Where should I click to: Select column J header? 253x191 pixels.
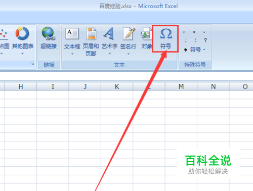point(85,86)
